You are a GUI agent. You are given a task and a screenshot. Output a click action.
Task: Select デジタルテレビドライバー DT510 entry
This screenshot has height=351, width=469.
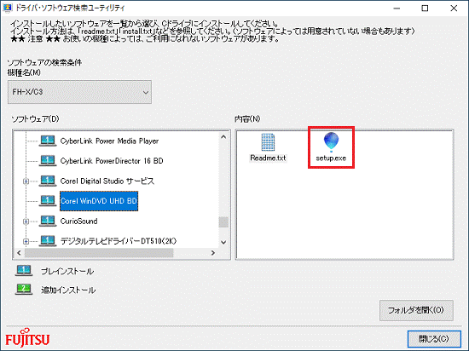tap(119, 241)
